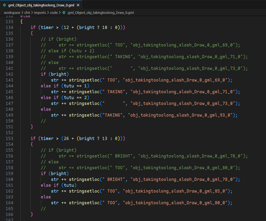
Task: Click the lone "//" comment on line 165
Action: (x=43, y=209)
